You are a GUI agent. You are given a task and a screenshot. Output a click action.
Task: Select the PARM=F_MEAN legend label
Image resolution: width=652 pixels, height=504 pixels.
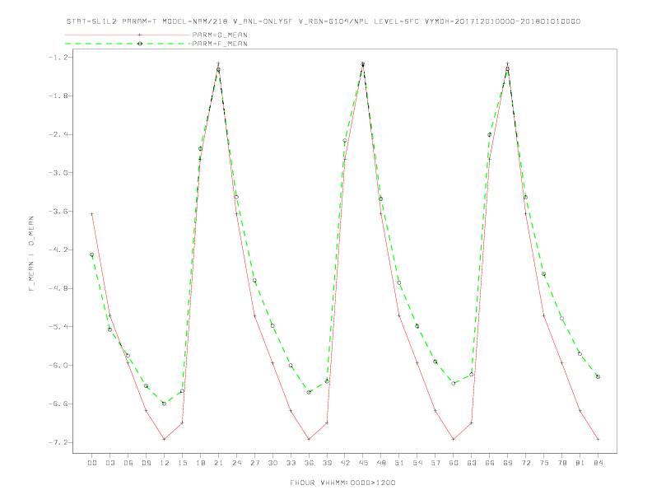coord(220,44)
